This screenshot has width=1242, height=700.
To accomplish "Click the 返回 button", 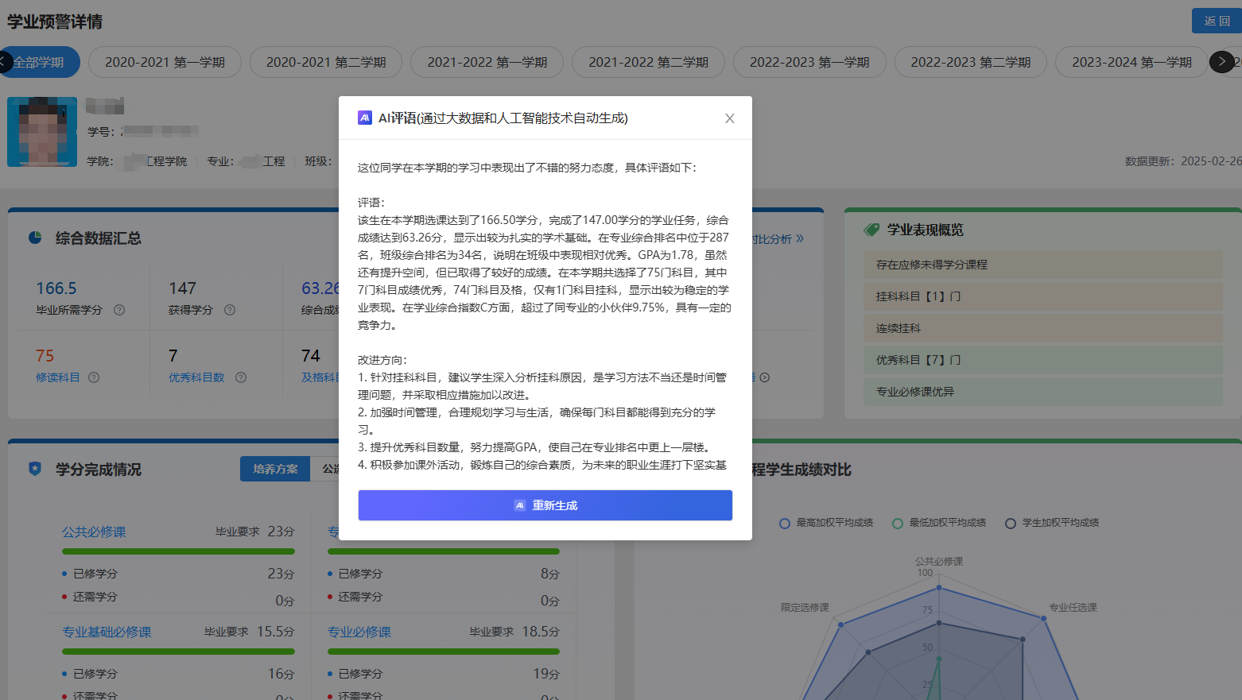I will [1217, 21].
